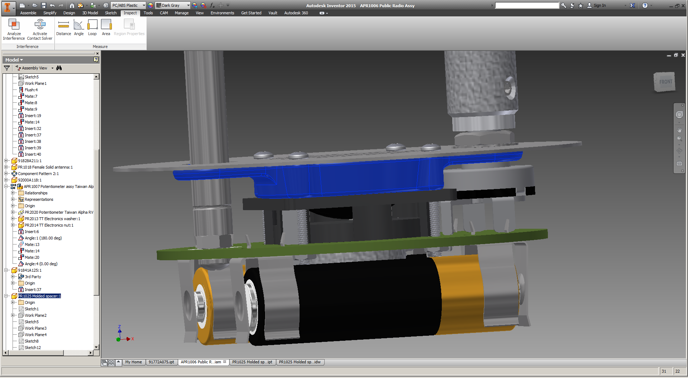Expand Component Pattern 2:1 node
The image size is (688, 378).
click(x=6, y=174)
